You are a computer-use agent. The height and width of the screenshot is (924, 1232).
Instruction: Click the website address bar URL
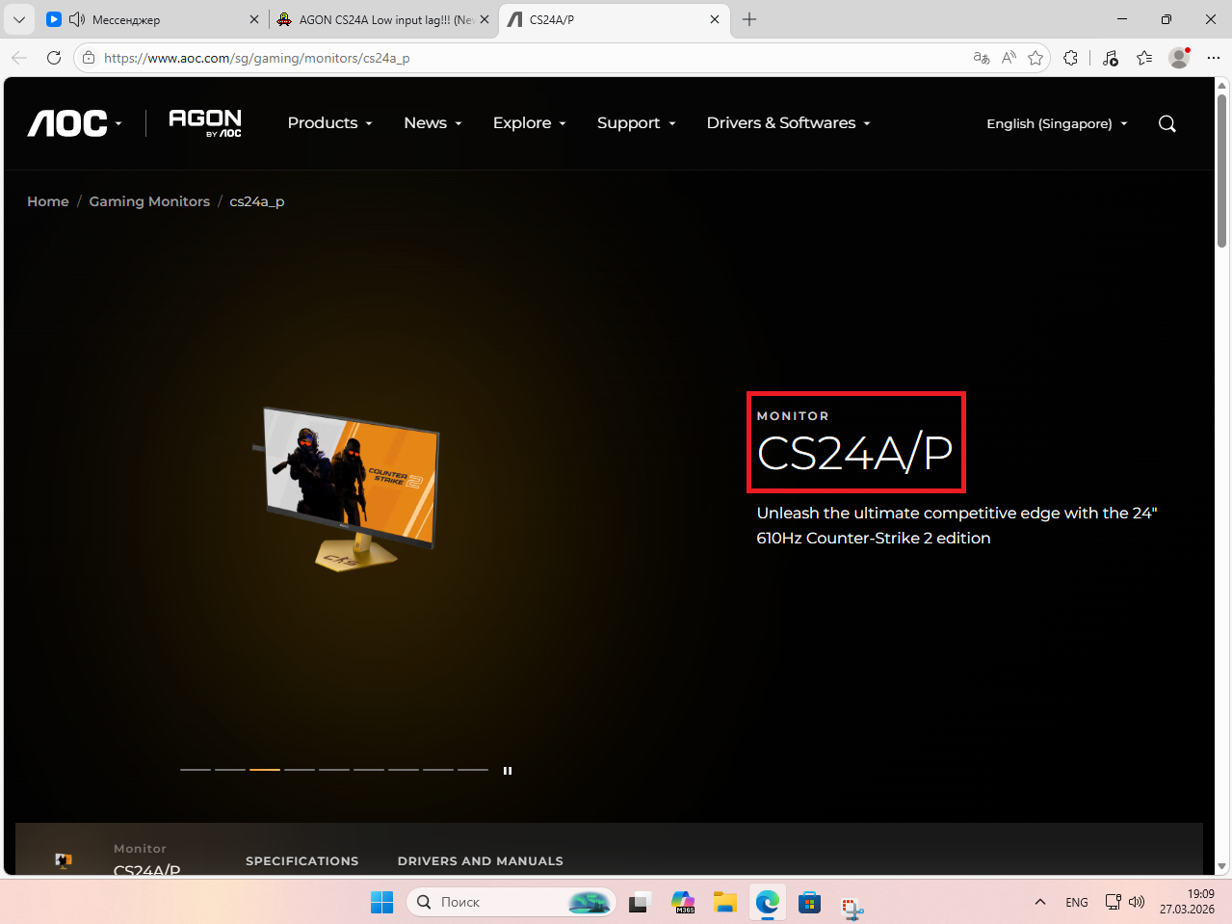click(x=256, y=58)
